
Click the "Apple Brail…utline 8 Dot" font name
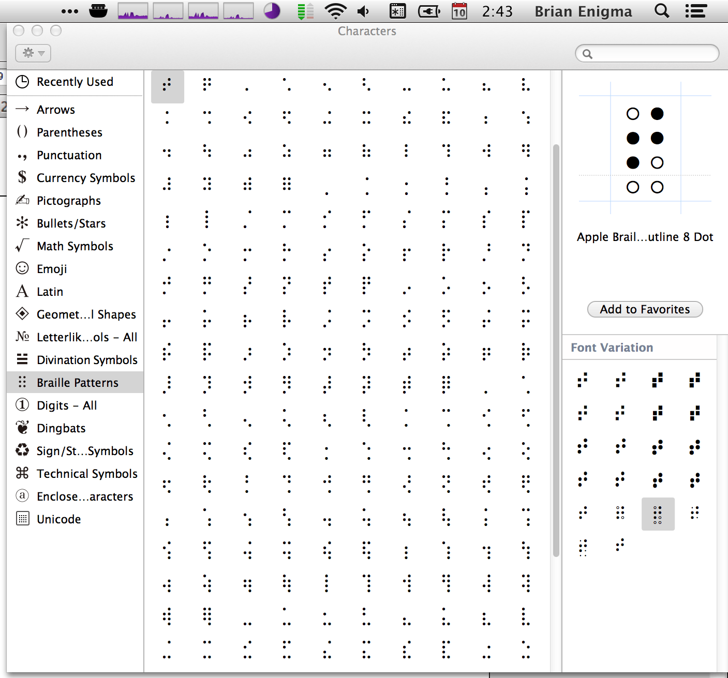coord(645,237)
